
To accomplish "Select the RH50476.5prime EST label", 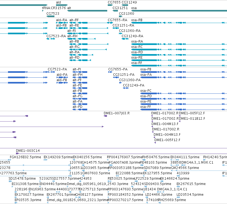I will click(x=156, y=157).
